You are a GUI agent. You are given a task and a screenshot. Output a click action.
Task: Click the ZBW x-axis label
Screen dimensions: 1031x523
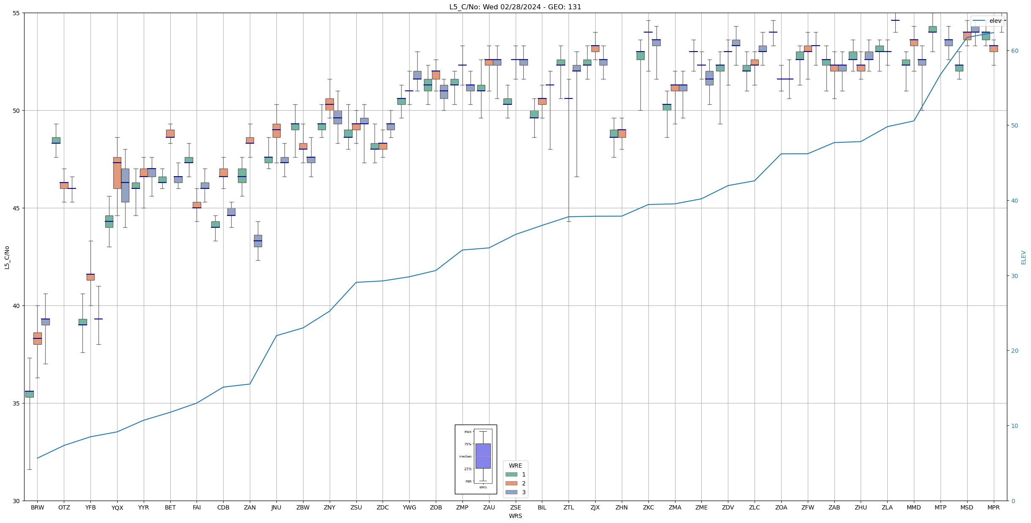[x=303, y=507]
